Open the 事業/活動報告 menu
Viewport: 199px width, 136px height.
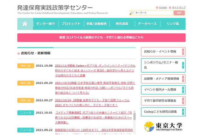[97, 24]
